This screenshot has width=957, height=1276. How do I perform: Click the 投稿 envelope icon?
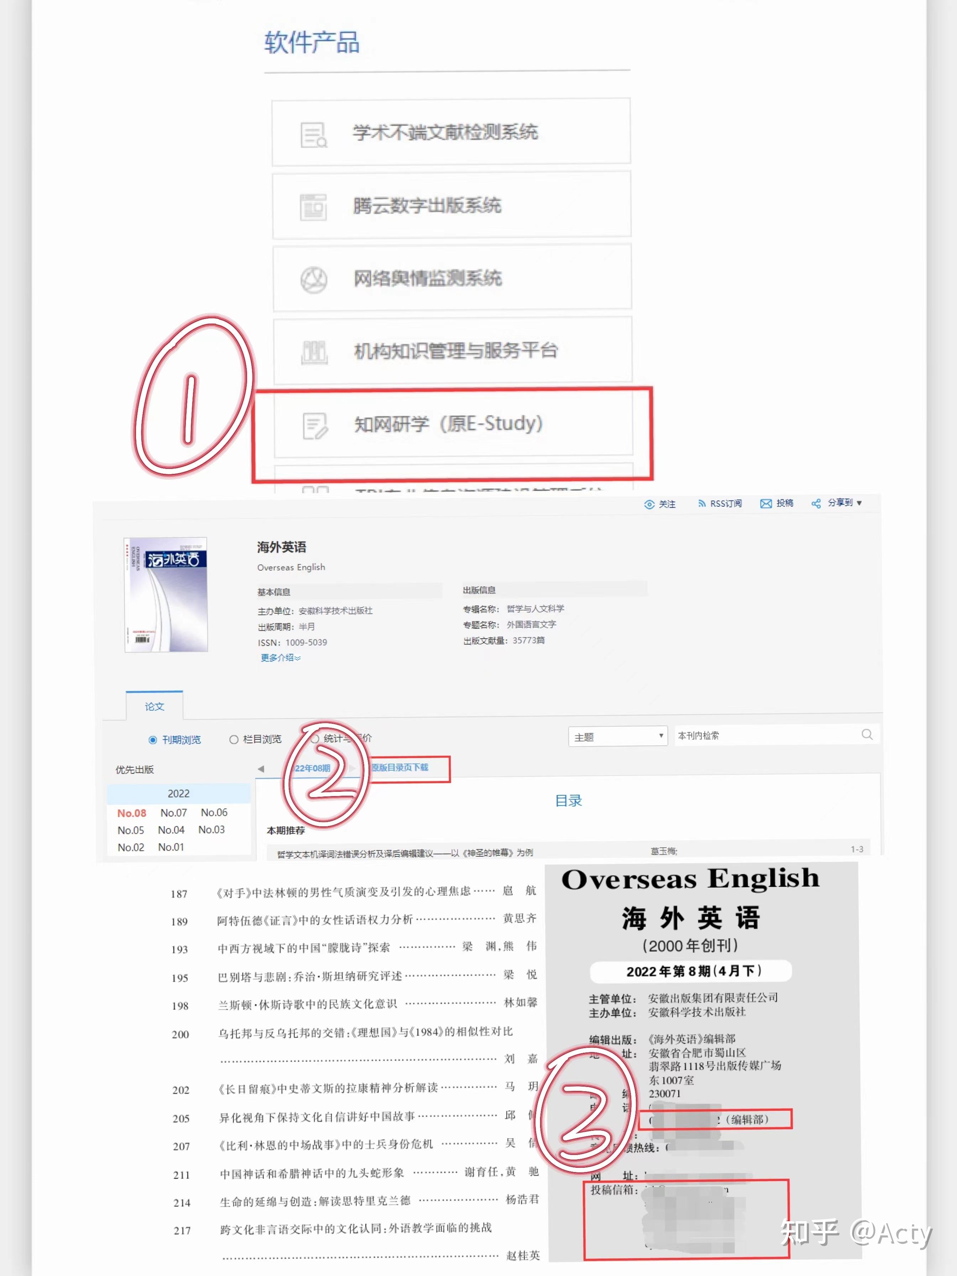pyautogui.click(x=765, y=503)
